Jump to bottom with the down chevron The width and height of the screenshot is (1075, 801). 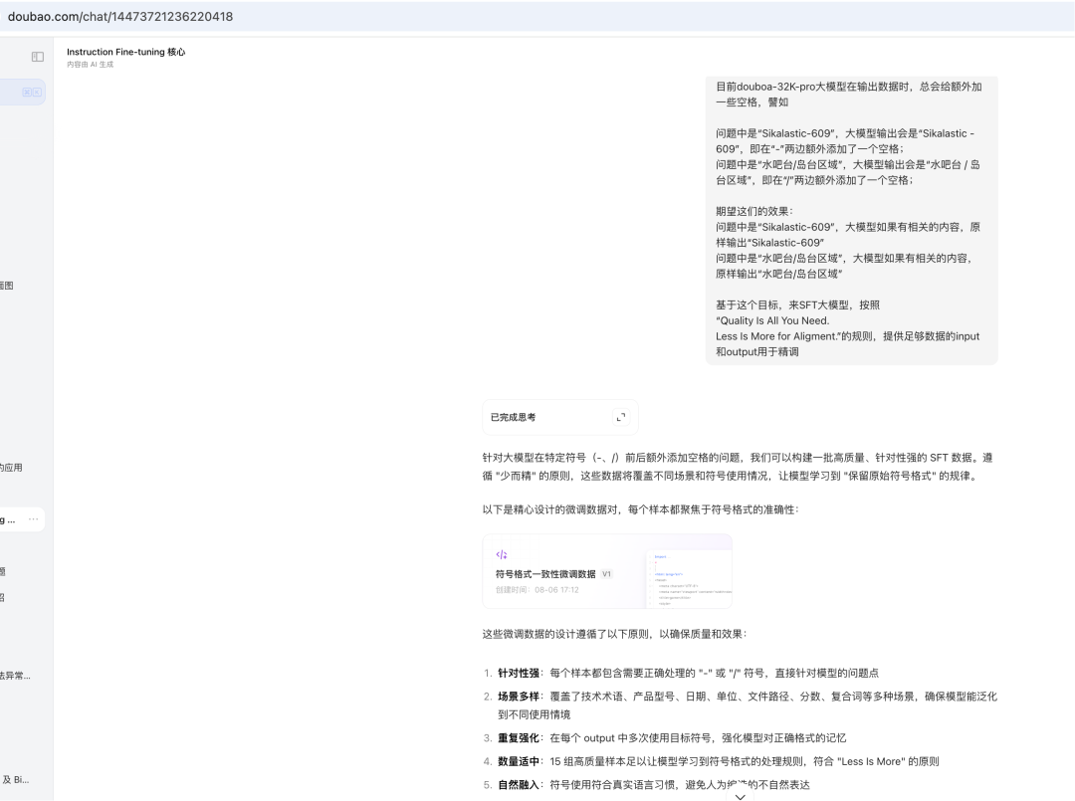click(x=740, y=796)
